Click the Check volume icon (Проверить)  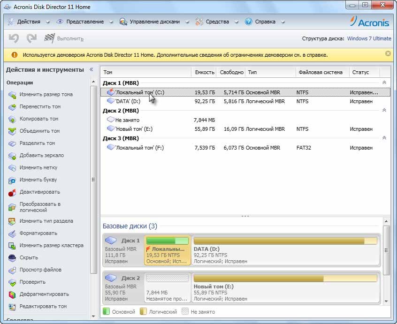tap(12, 282)
